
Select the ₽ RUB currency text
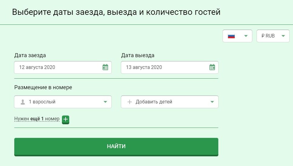pyautogui.click(x=268, y=36)
